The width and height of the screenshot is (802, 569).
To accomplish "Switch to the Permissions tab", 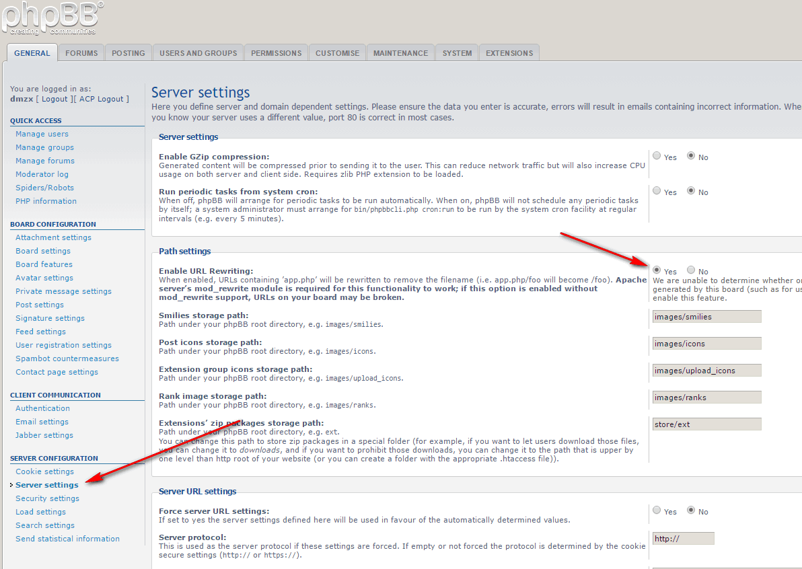I will [x=276, y=53].
